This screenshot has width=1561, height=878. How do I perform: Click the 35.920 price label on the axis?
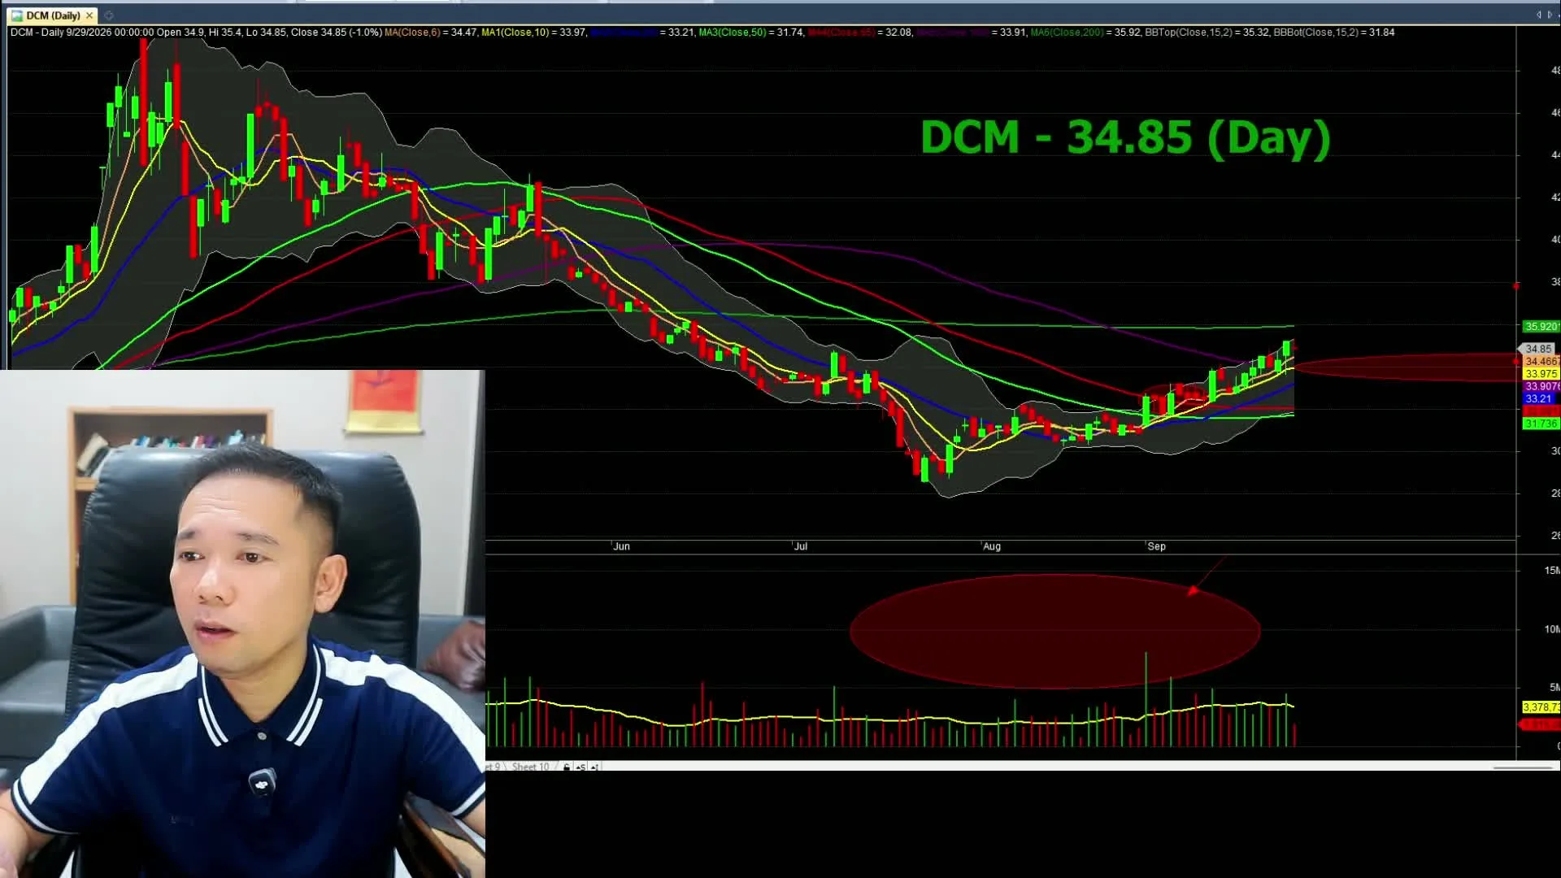[x=1541, y=326]
